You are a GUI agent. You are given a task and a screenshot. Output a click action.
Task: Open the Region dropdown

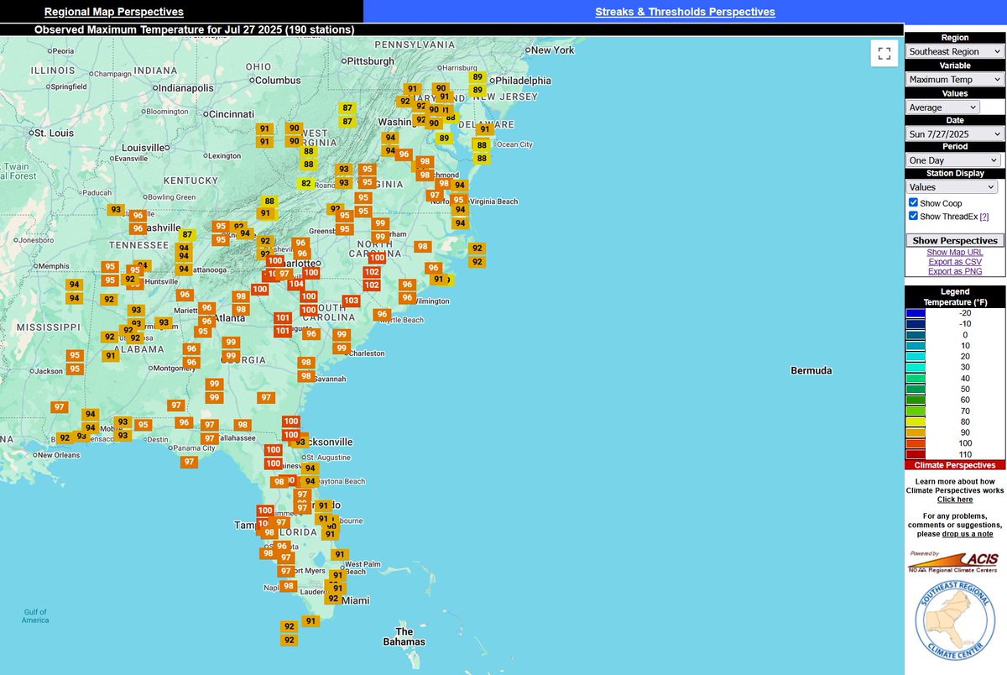pos(954,51)
